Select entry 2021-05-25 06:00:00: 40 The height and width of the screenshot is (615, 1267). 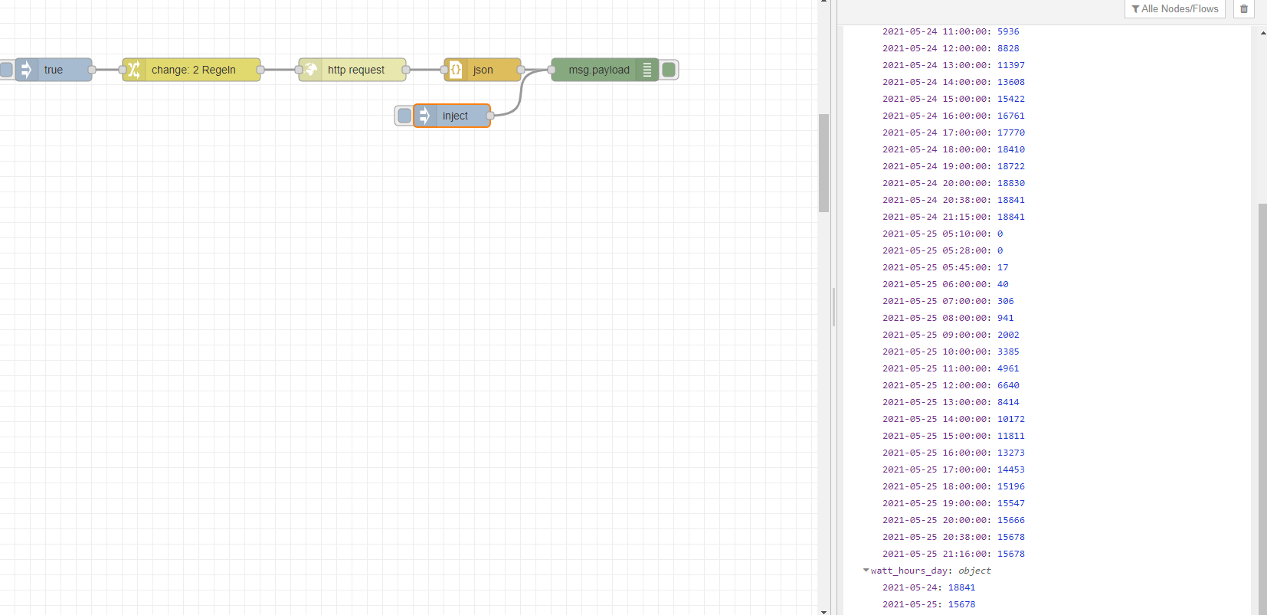coord(945,284)
